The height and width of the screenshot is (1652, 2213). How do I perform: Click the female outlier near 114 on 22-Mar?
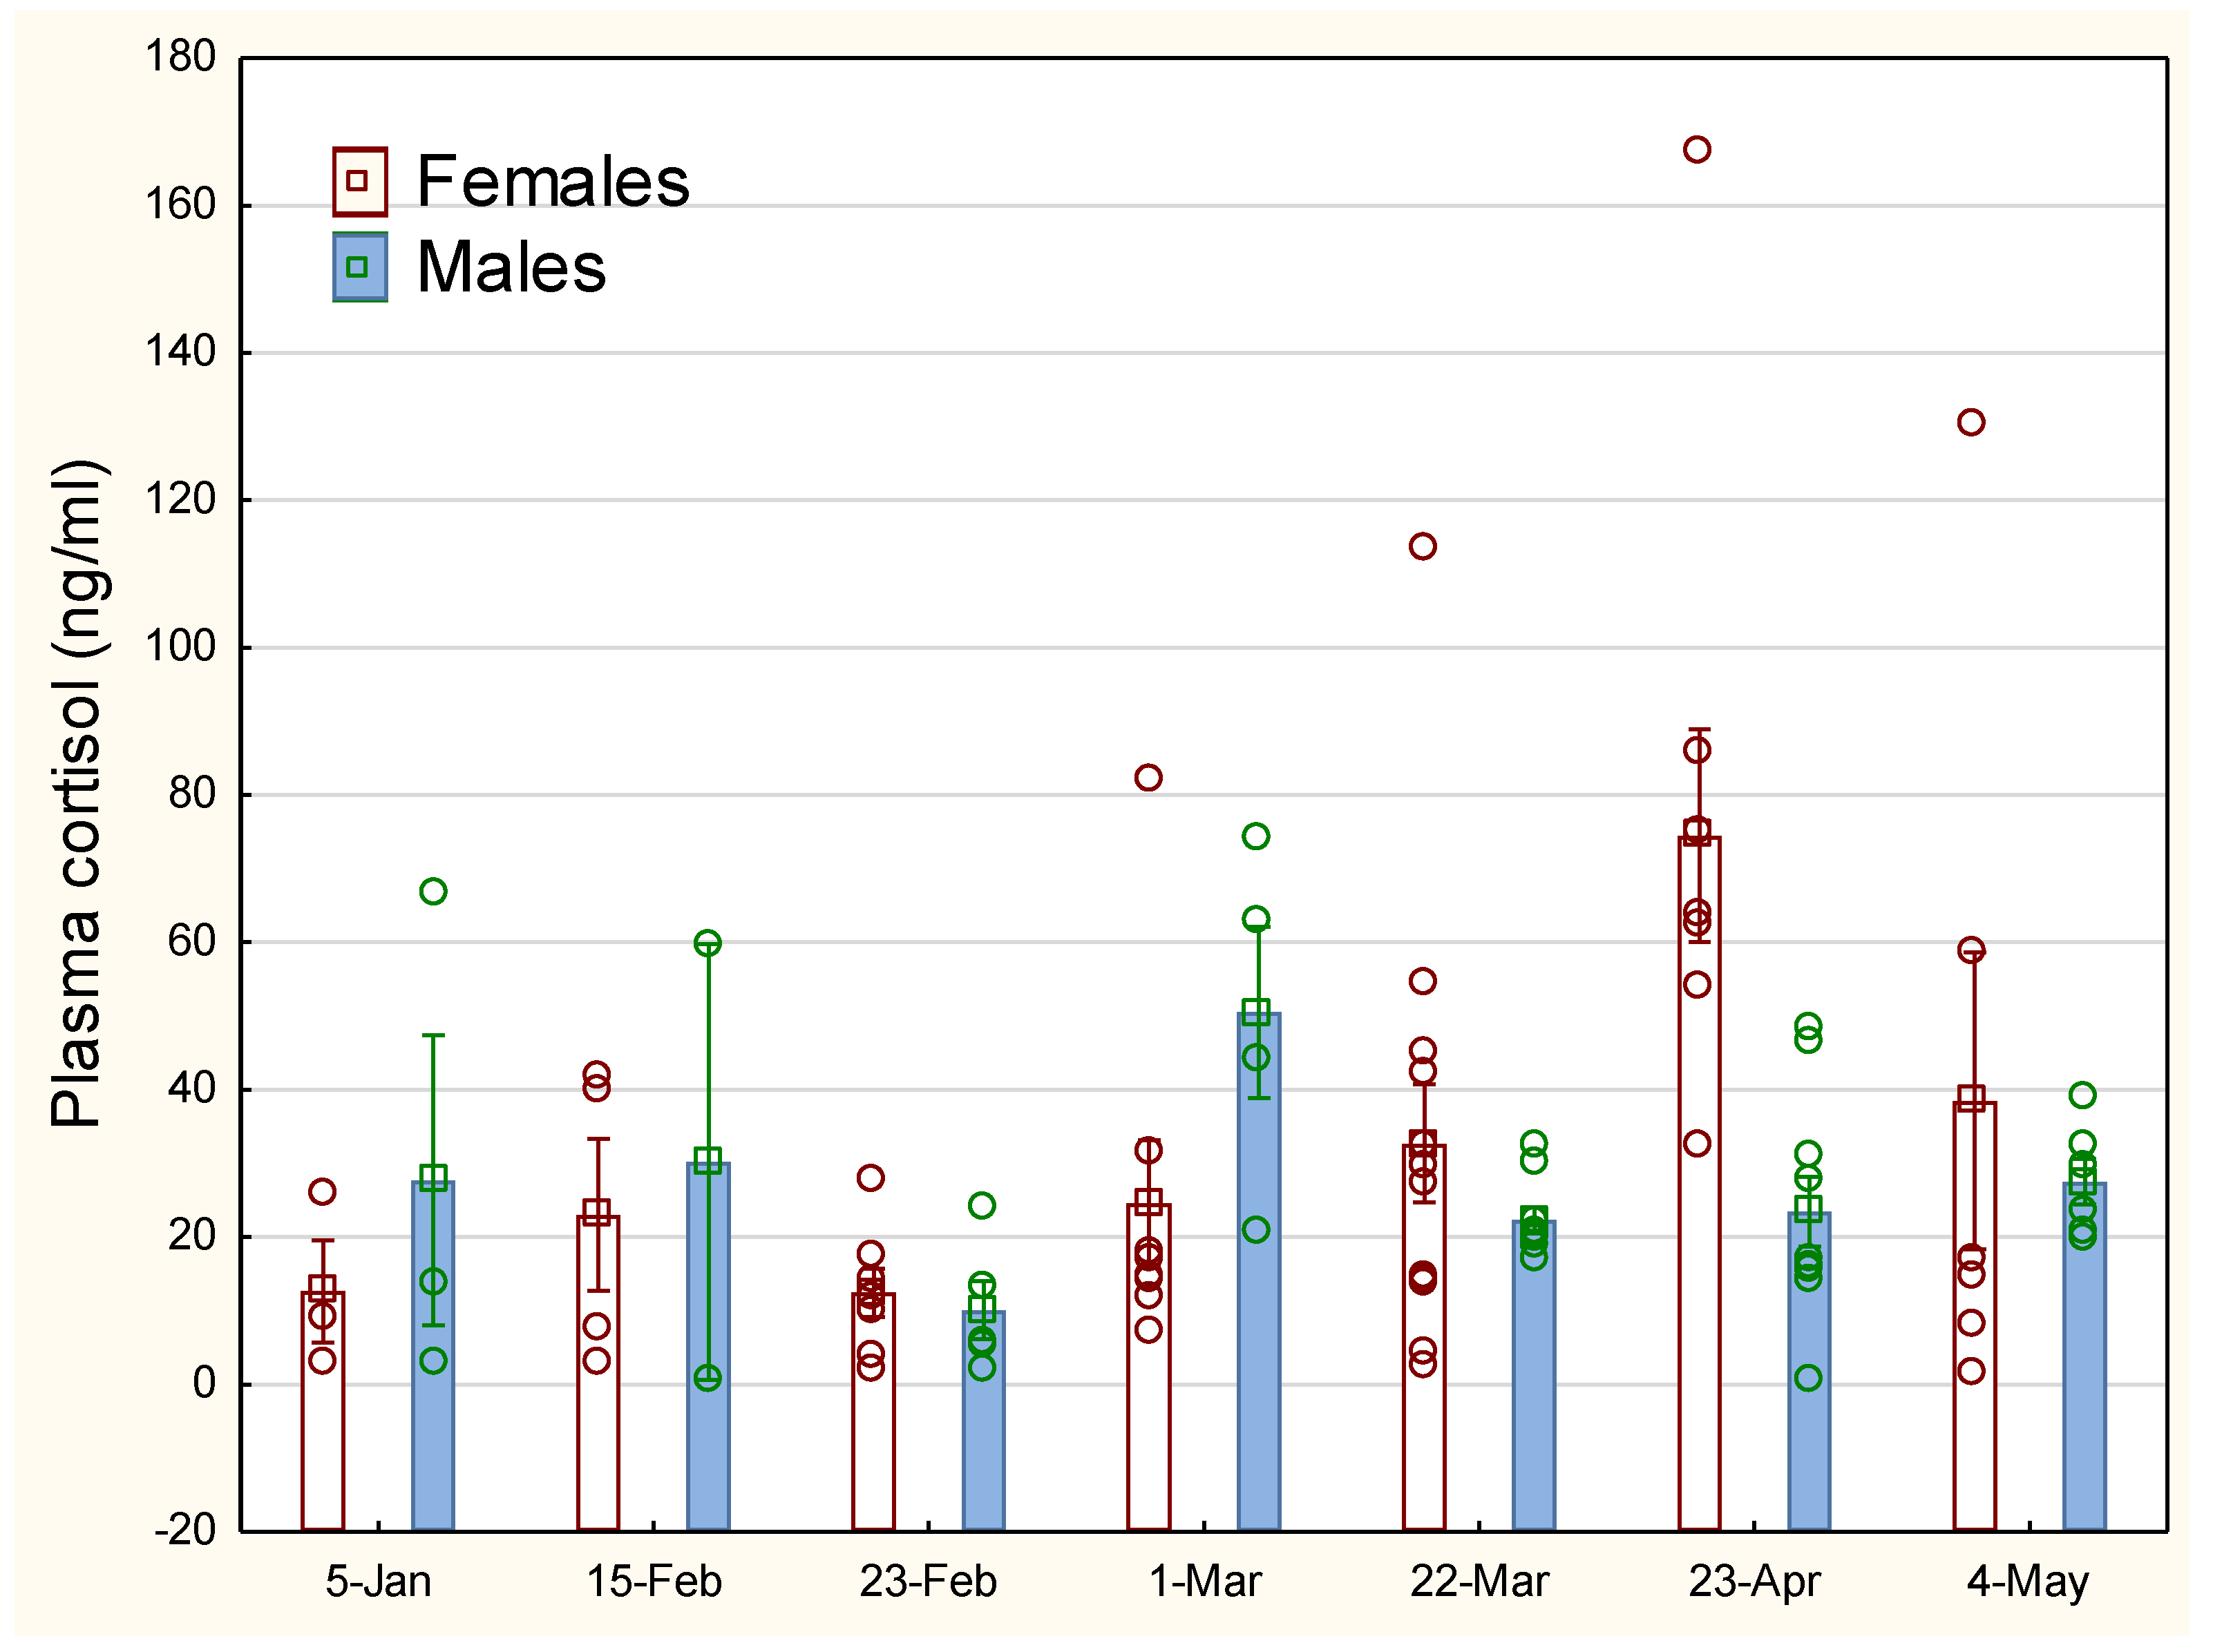tap(1423, 546)
